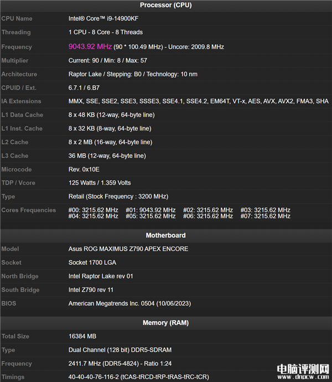Viewport: 332px width, 382px height.
Task: Click core #01: 9043.92 MHz entry
Action: [151, 210]
